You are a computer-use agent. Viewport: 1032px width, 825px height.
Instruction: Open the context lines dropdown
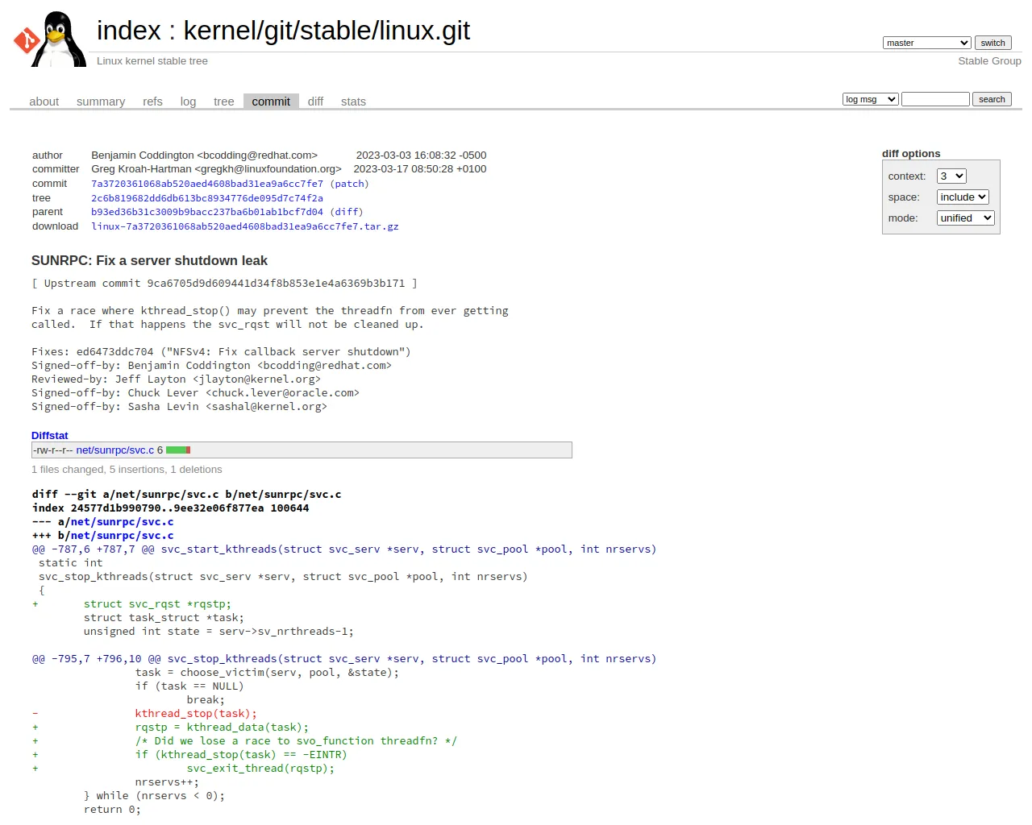pos(951,176)
